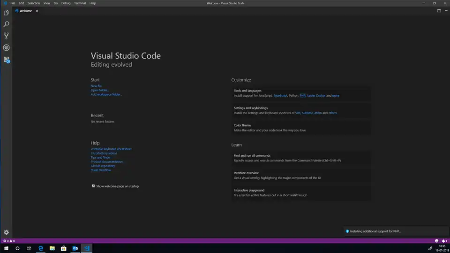Uncheck Show welcome page on startup
Image resolution: width=450 pixels, height=253 pixels.
pos(93,186)
